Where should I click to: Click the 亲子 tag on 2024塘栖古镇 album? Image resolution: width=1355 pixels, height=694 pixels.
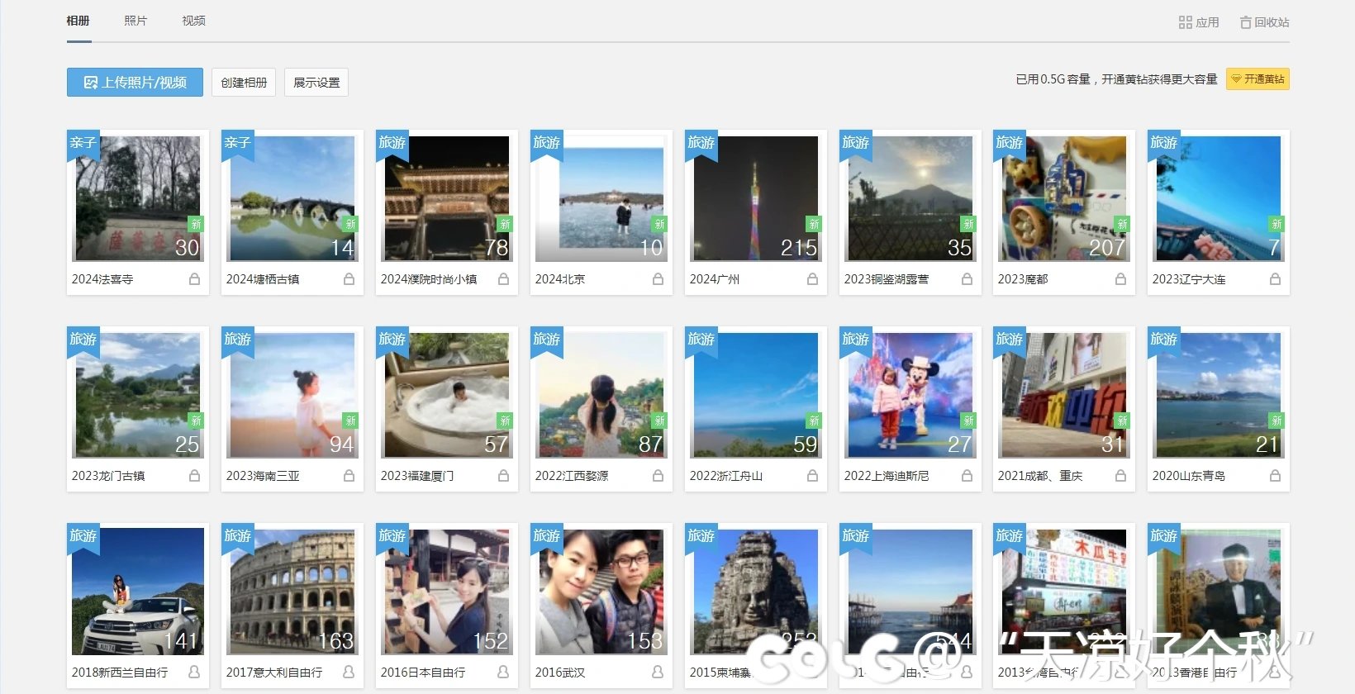(x=237, y=142)
